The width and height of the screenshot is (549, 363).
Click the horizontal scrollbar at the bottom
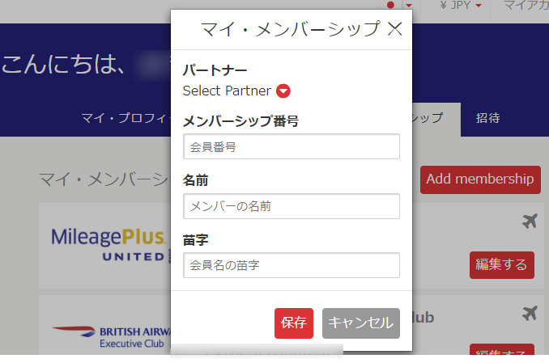tap(256, 352)
